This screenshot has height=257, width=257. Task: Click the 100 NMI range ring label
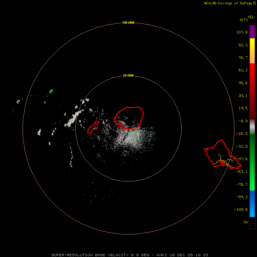point(128,23)
